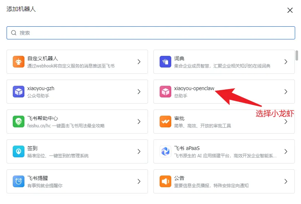Click the 自定义机器人 robot icon
The width and height of the screenshot is (301, 204).
19,62
